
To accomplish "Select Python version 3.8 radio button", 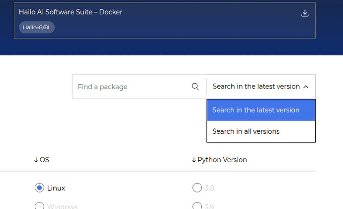I will 197,188.
